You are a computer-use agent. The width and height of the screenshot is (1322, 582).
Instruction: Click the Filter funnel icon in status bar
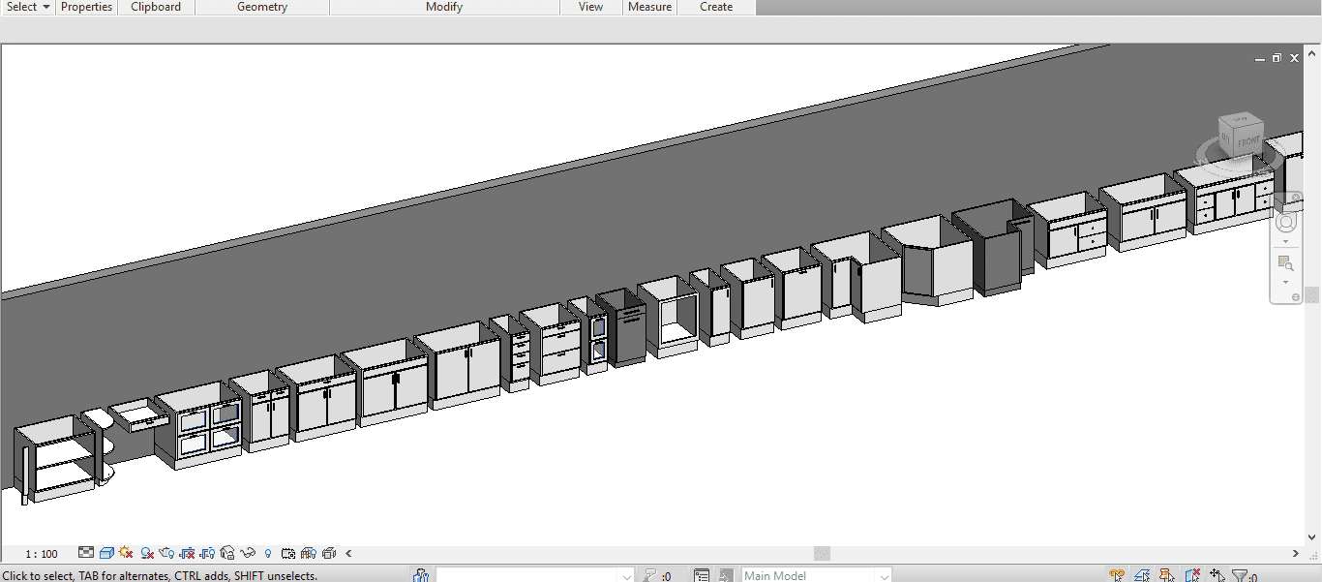(1240, 575)
